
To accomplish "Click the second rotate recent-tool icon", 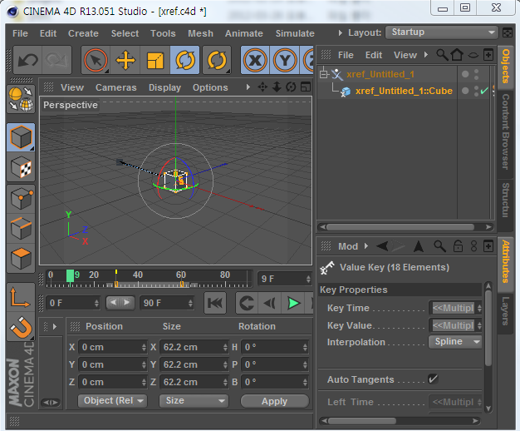I will click(x=217, y=60).
